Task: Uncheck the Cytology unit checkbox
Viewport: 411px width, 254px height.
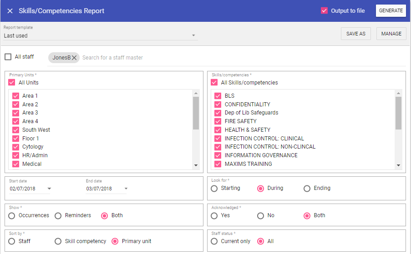Action: click(x=15, y=147)
